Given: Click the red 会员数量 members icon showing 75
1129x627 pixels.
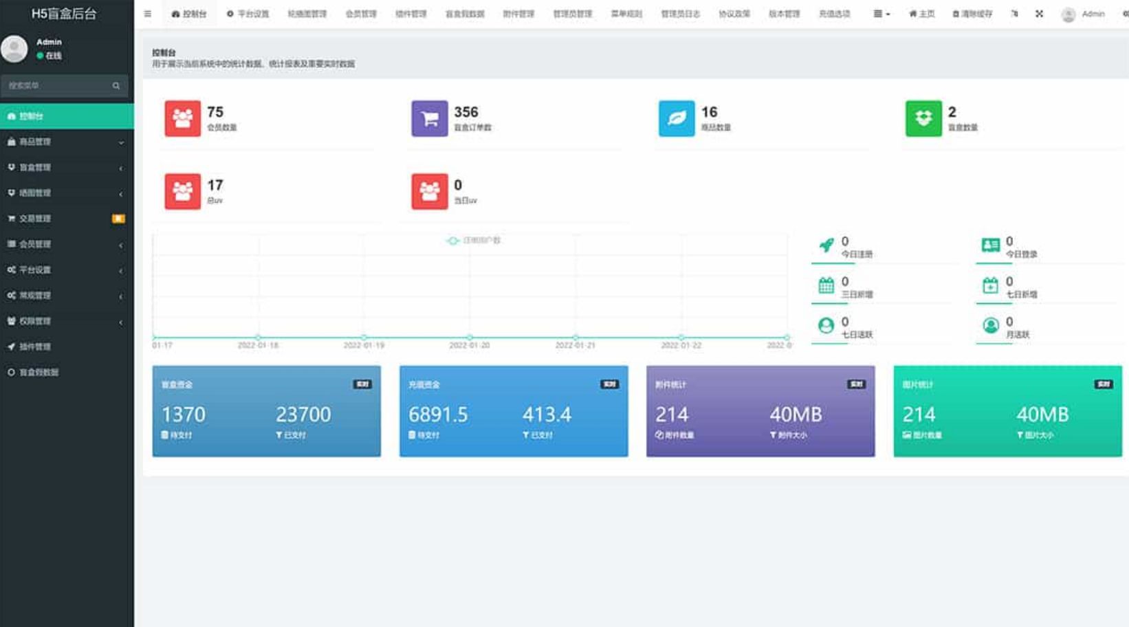Looking at the screenshot, I should (x=182, y=118).
